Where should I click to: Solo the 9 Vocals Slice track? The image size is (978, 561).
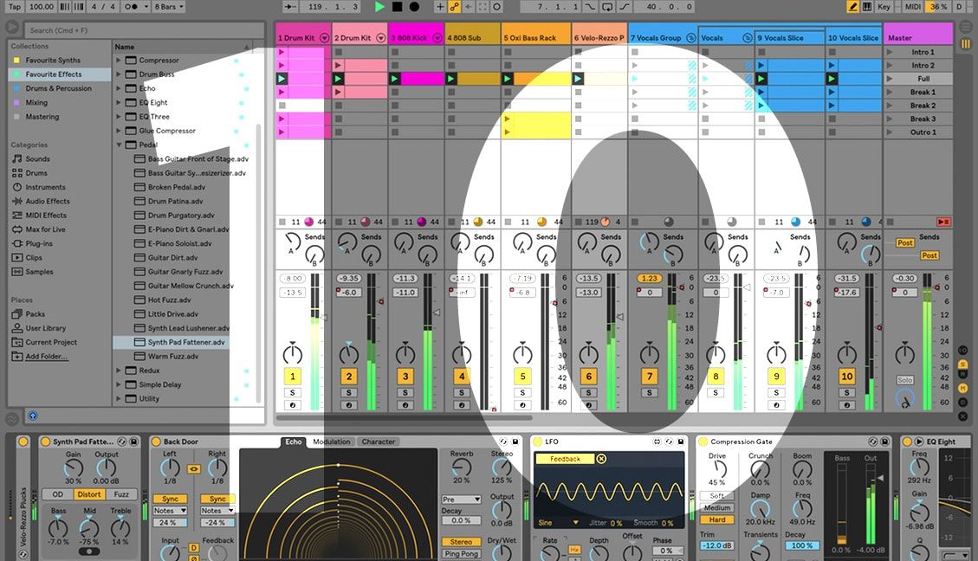coord(776,392)
